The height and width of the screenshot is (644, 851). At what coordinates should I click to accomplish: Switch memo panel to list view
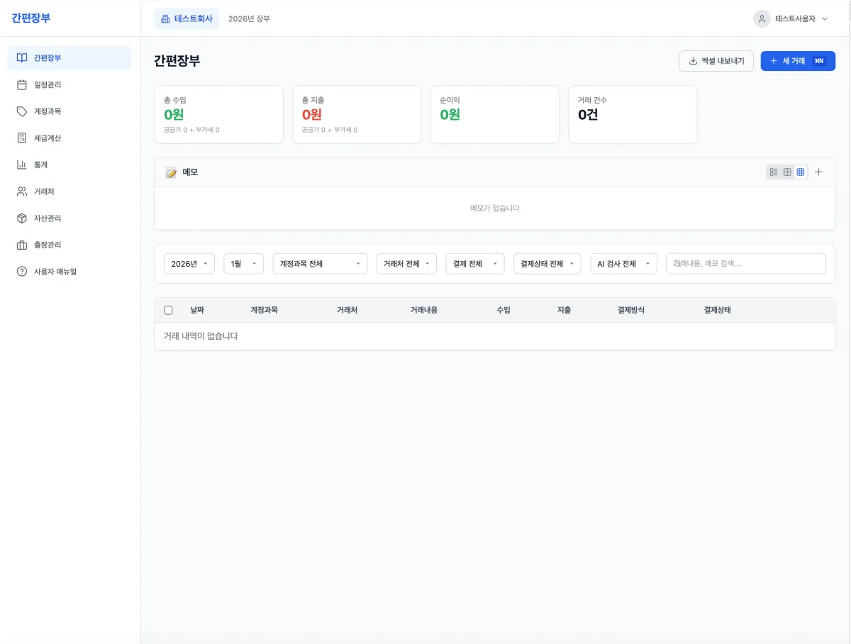[774, 172]
